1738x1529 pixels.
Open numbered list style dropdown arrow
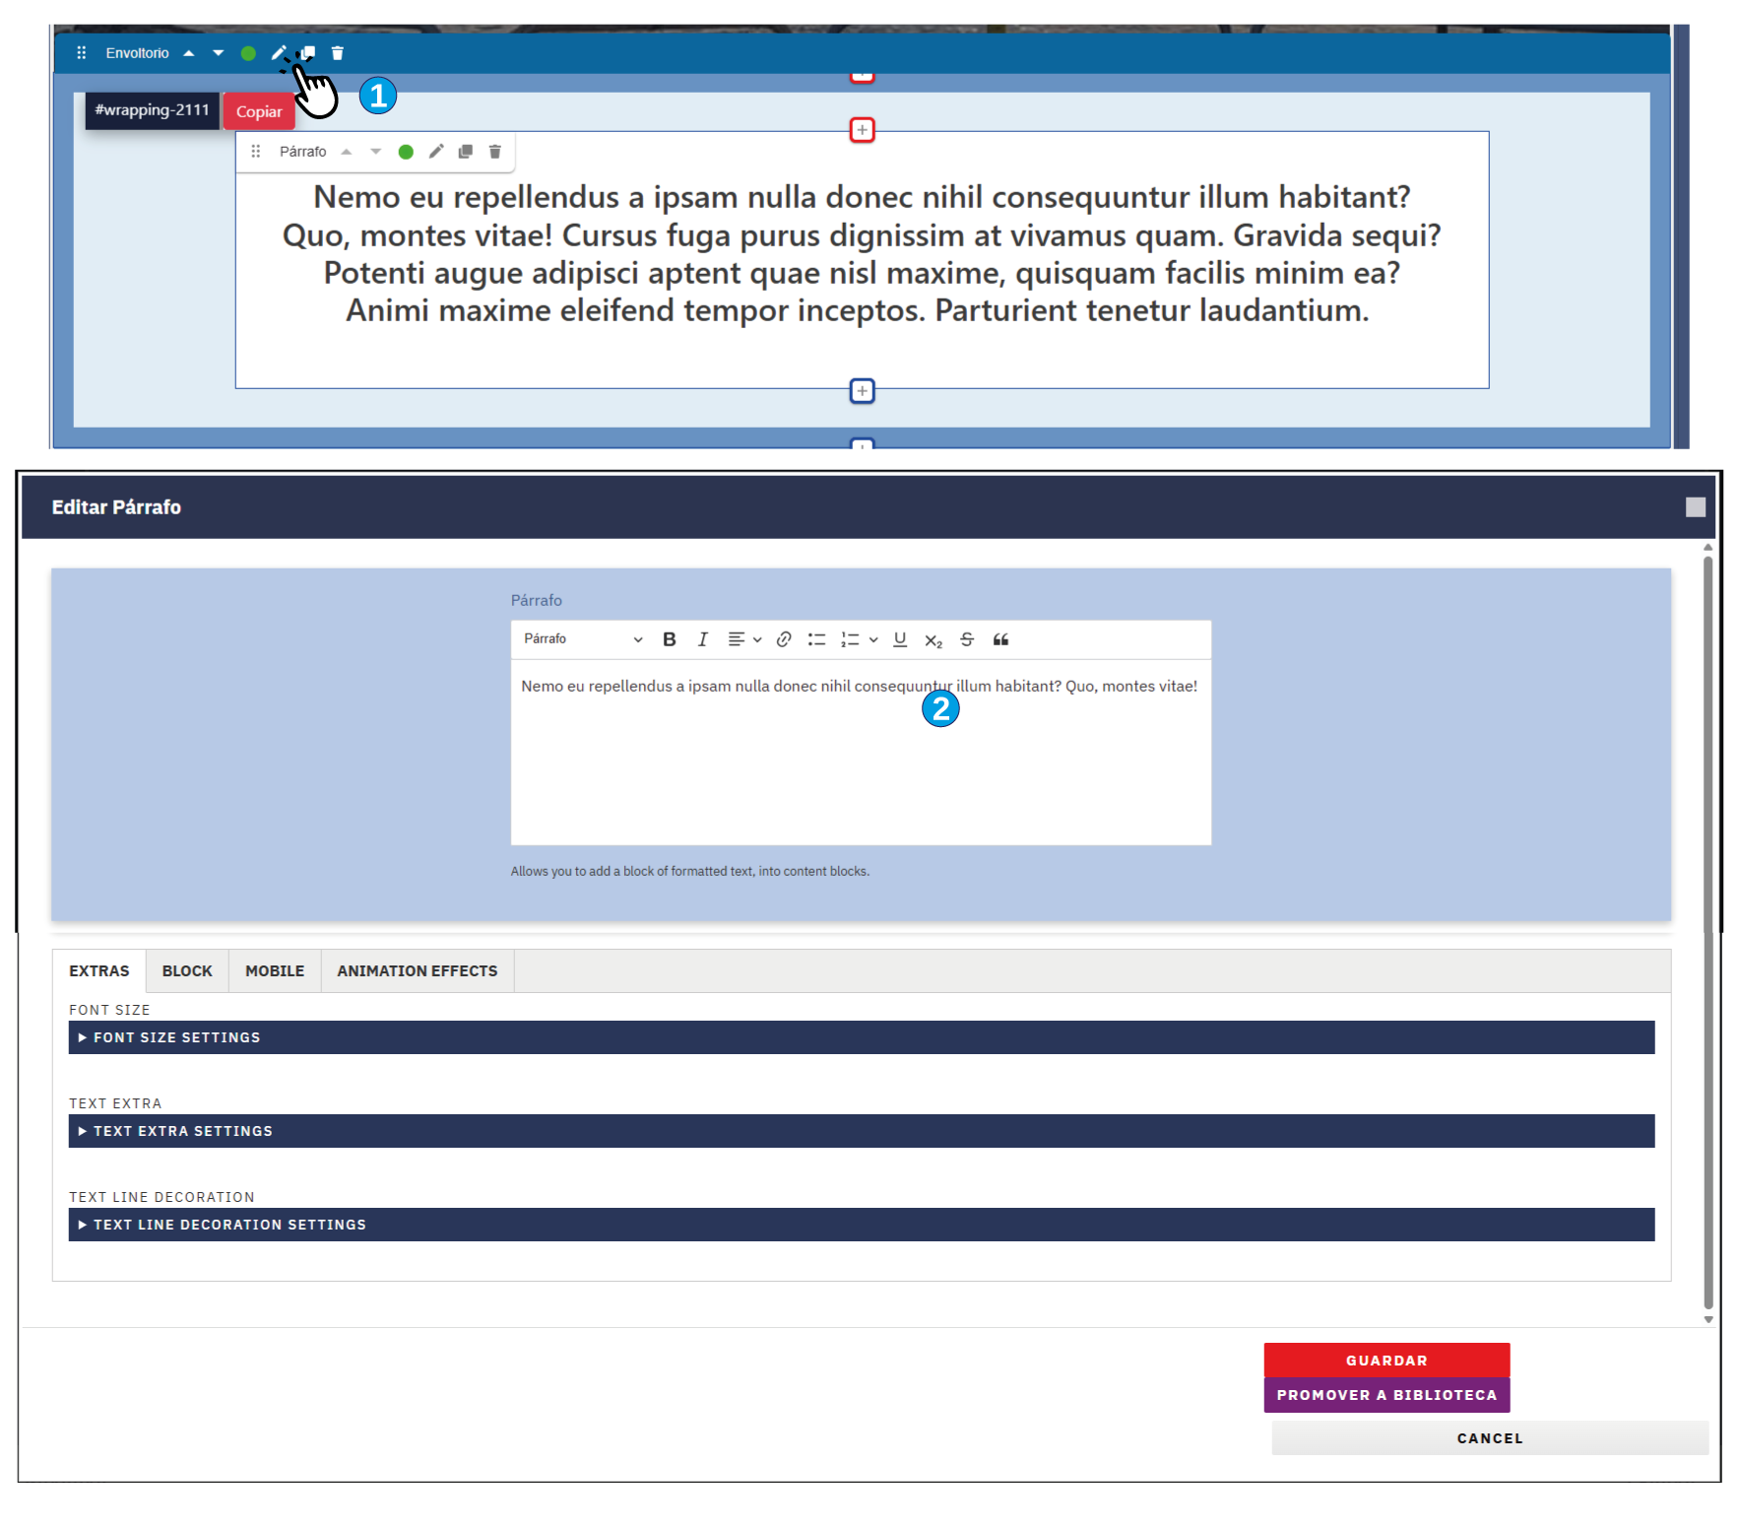873,640
